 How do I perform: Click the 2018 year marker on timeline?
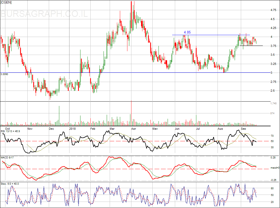pos(73,129)
